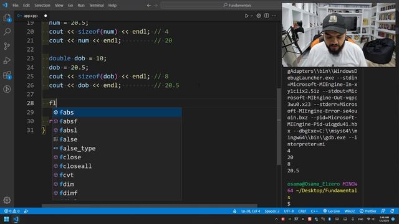
Task: Go back with the navigation arrow
Action: pyautogui.click(x=149, y=6)
